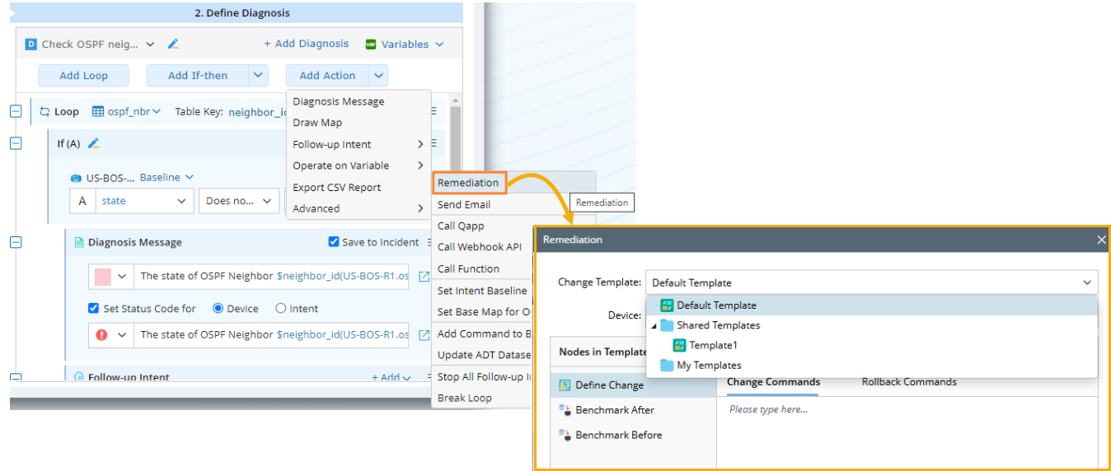Choose Draw Map from the menu
Viewport: 1111px width, 471px height.
click(359, 123)
